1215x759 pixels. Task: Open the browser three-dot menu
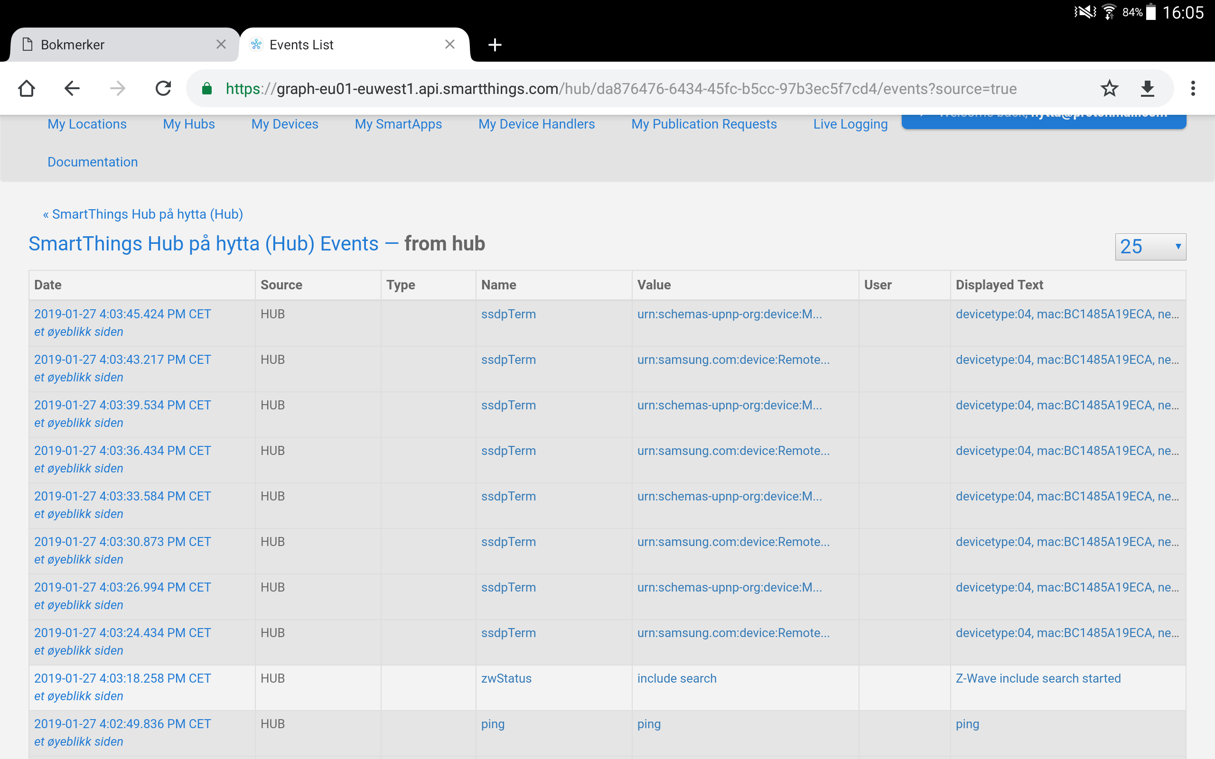pos(1193,88)
